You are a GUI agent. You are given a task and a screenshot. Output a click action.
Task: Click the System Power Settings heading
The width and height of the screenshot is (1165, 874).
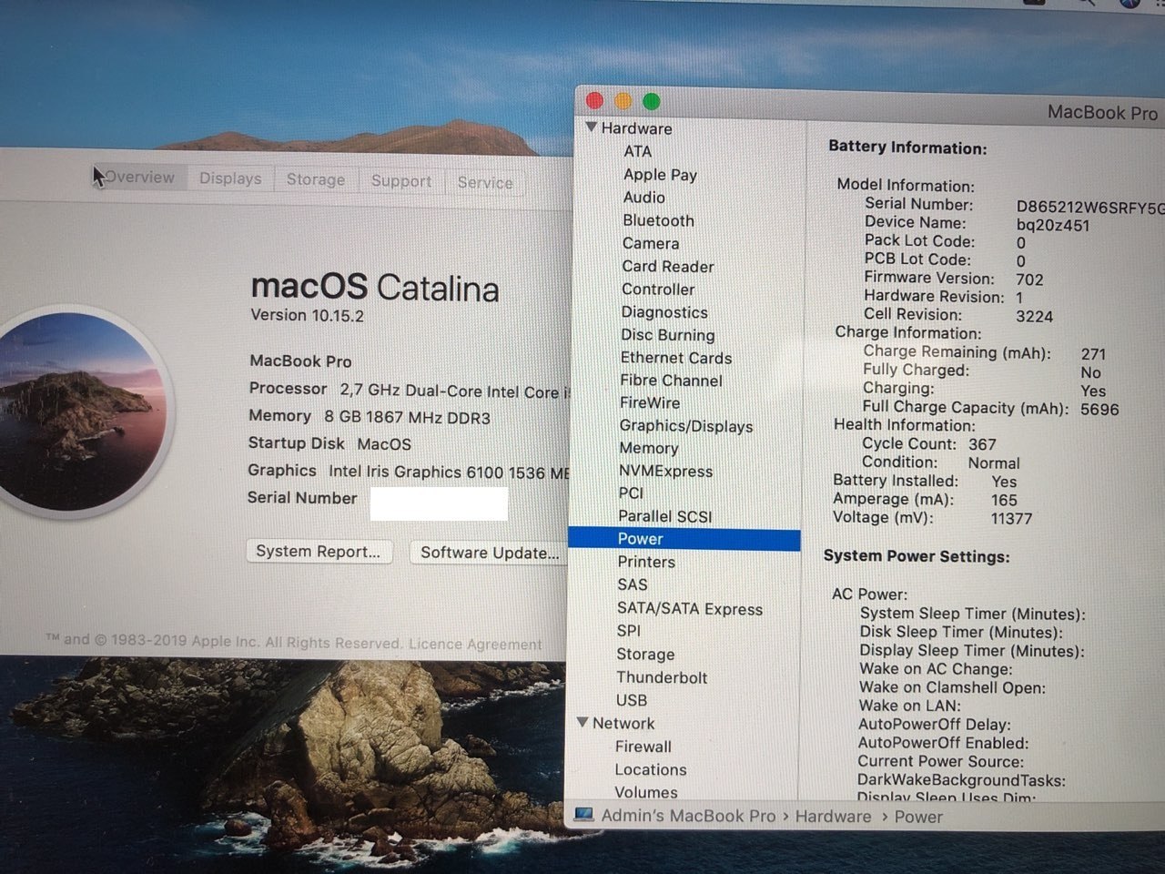tap(917, 555)
